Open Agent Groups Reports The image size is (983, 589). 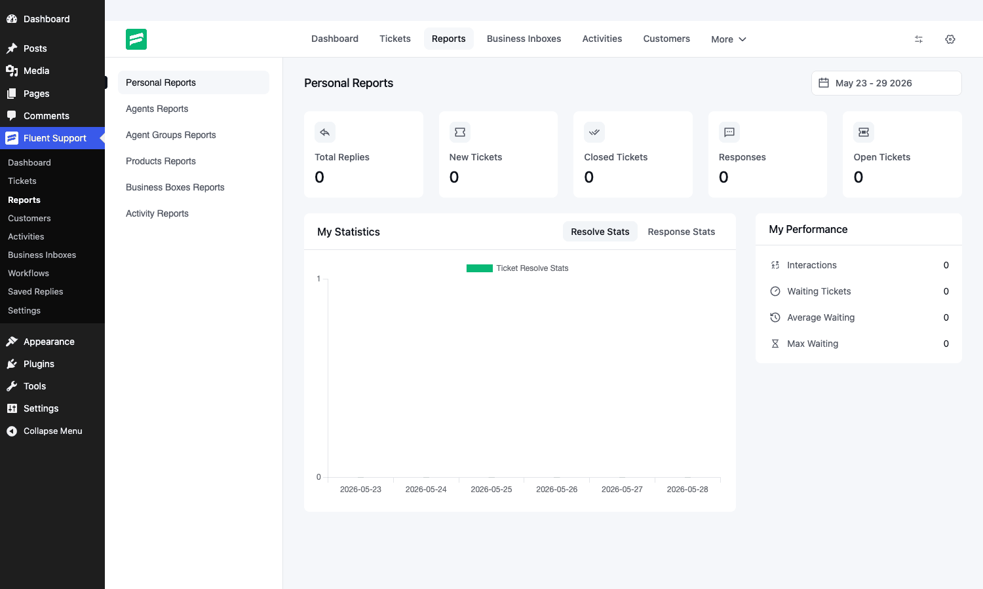(193, 135)
